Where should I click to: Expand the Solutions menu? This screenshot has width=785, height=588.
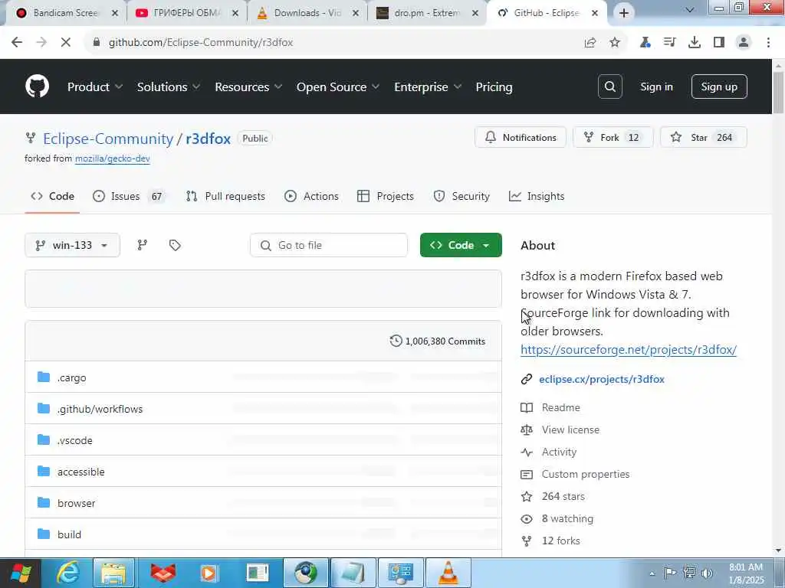click(169, 87)
